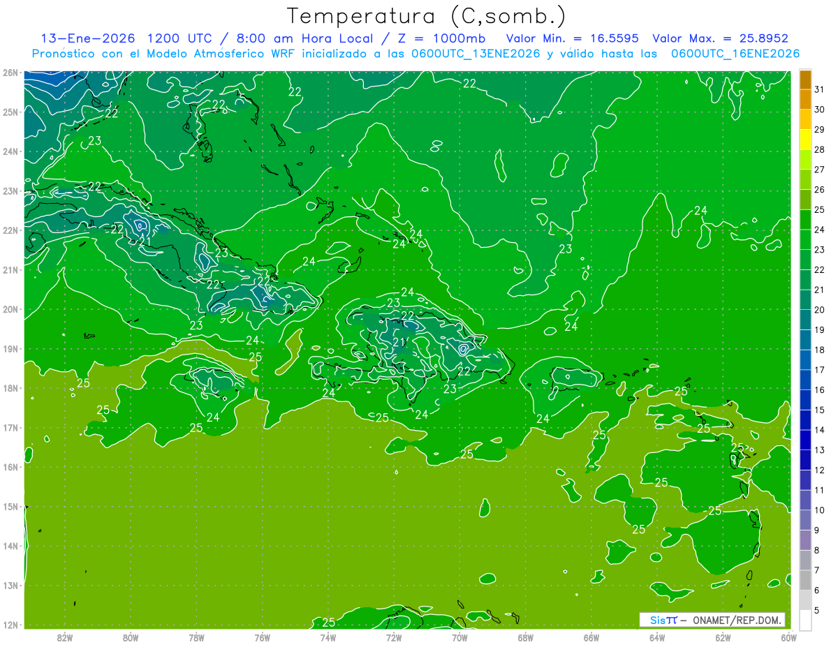Image resolution: width=838 pixels, height=647 pixels.
Task: Click the '17N' latitude axis label
Action: [10, 428]
